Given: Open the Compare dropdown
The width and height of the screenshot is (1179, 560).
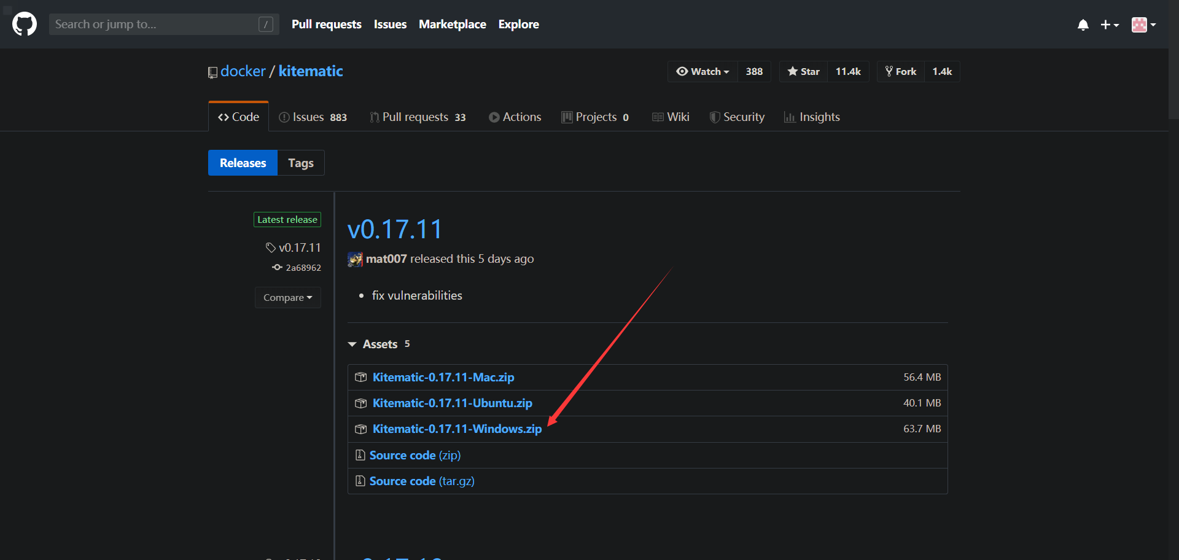Looking at the screenshot, I should tap(287, 297).
